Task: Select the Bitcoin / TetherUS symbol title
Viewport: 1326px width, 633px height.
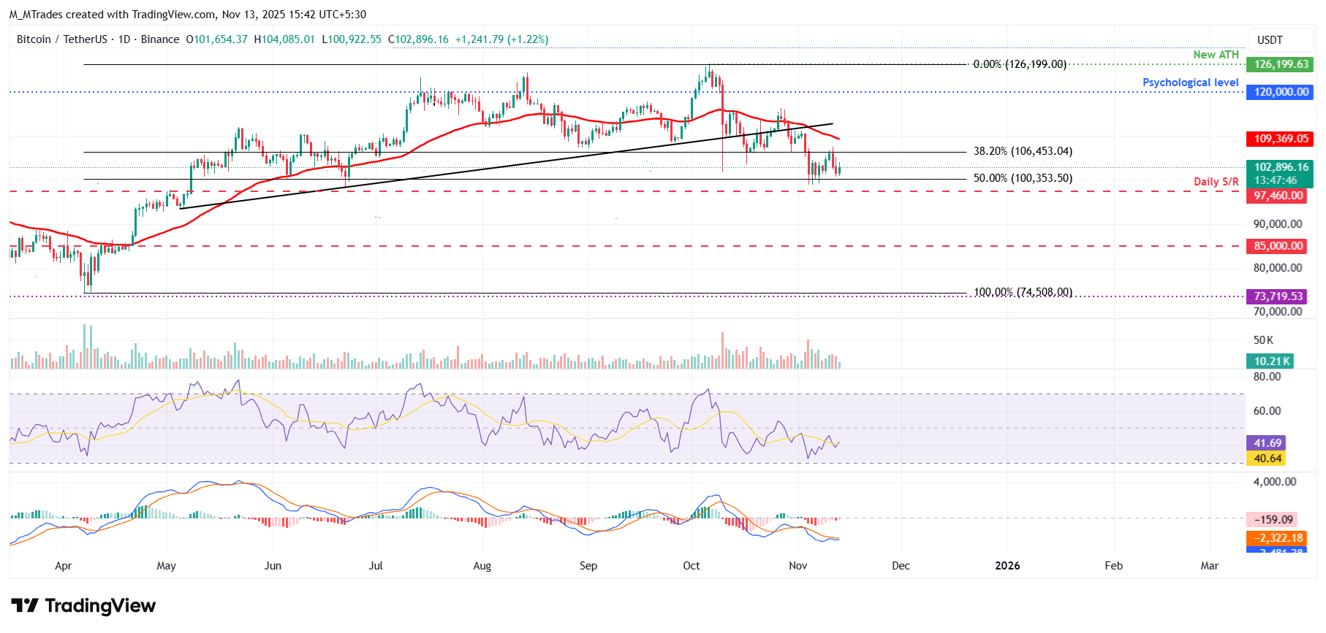Action: tap(61, 39)
